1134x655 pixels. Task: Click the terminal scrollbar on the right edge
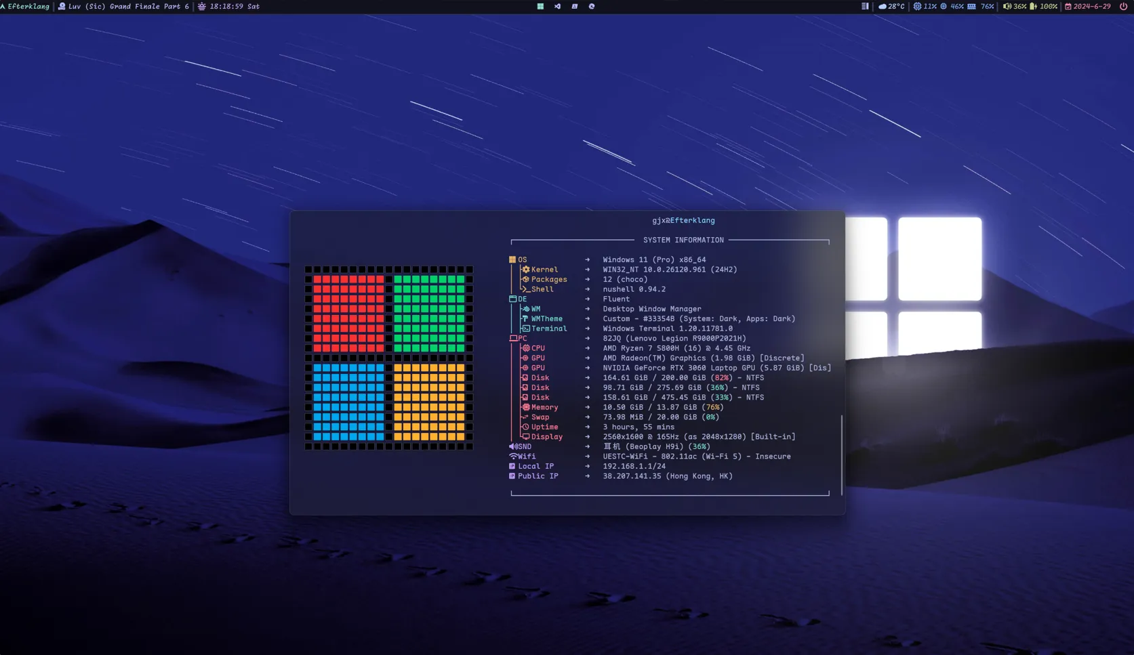841,455
